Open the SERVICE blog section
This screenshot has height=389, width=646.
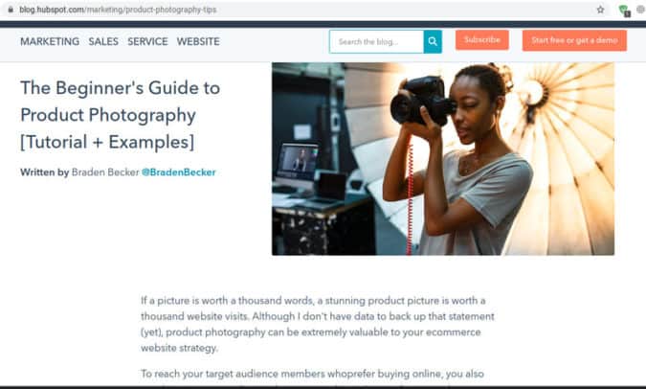coord(147,41)
